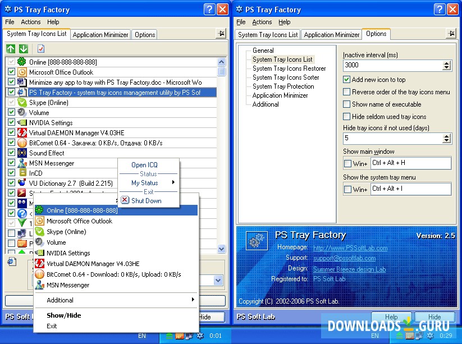Click the Microsoft Office Outlook icon in list
The image size is (462, 344).
pyautogui.click(x=22, y=72)
